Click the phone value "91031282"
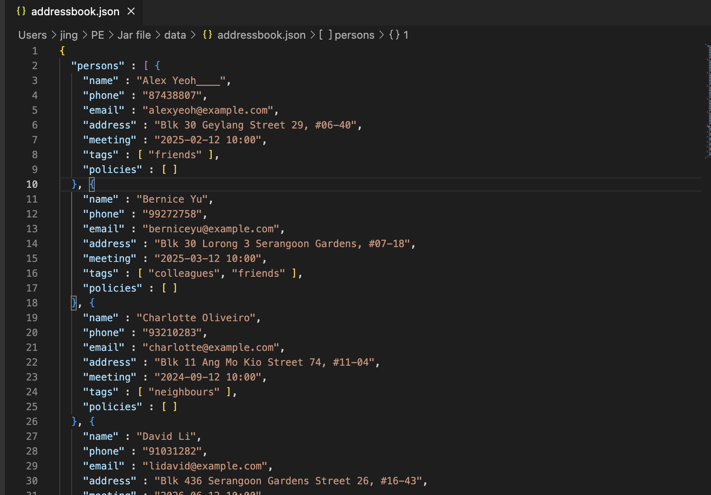This screenshot has width=711, height=495. tap(172, 451)
